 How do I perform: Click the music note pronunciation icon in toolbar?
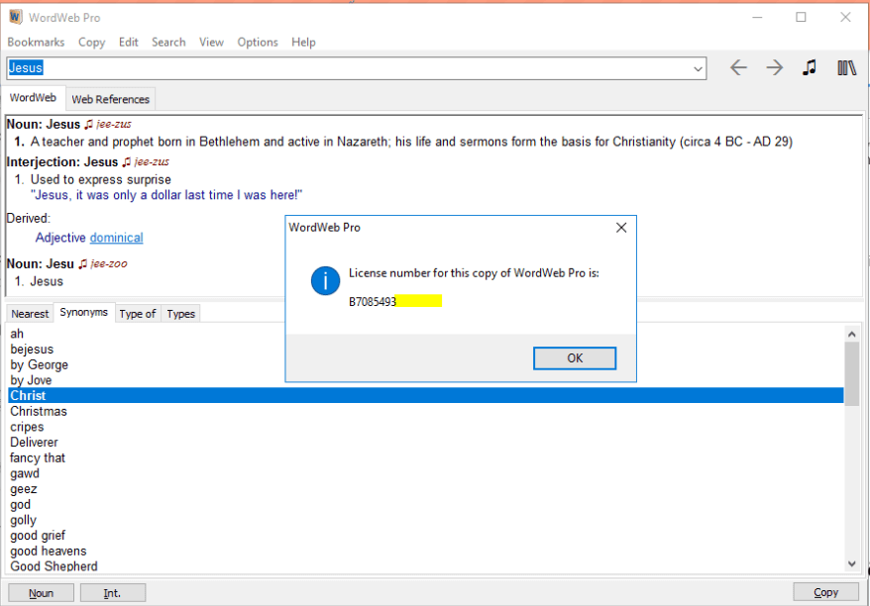point(810,67)
